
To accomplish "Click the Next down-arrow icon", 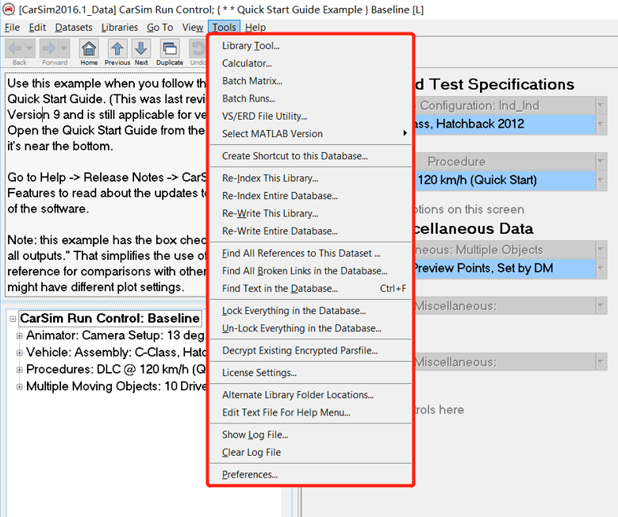I will (141, 49).
